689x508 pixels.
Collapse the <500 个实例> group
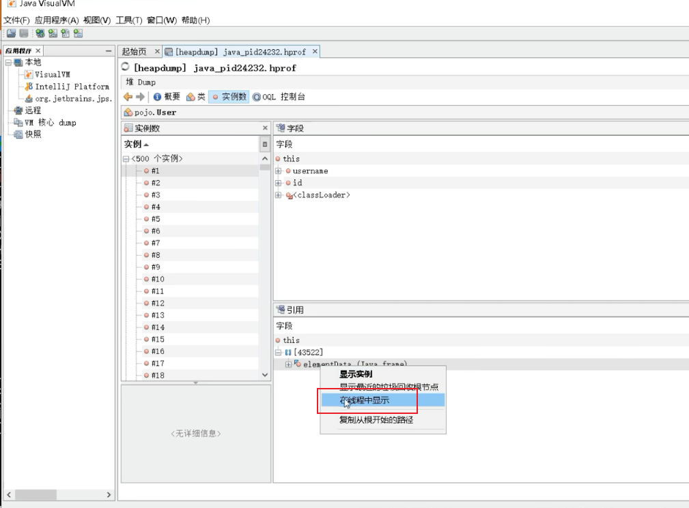[x=126, y=159]
